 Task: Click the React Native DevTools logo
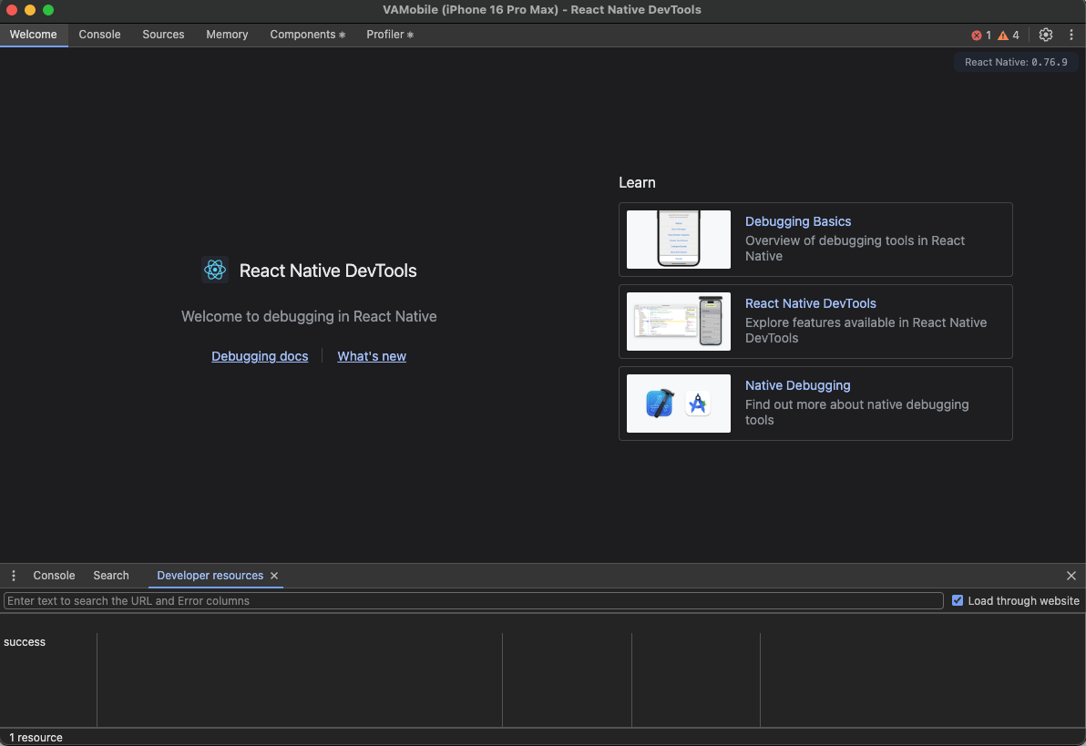point(215,270)
